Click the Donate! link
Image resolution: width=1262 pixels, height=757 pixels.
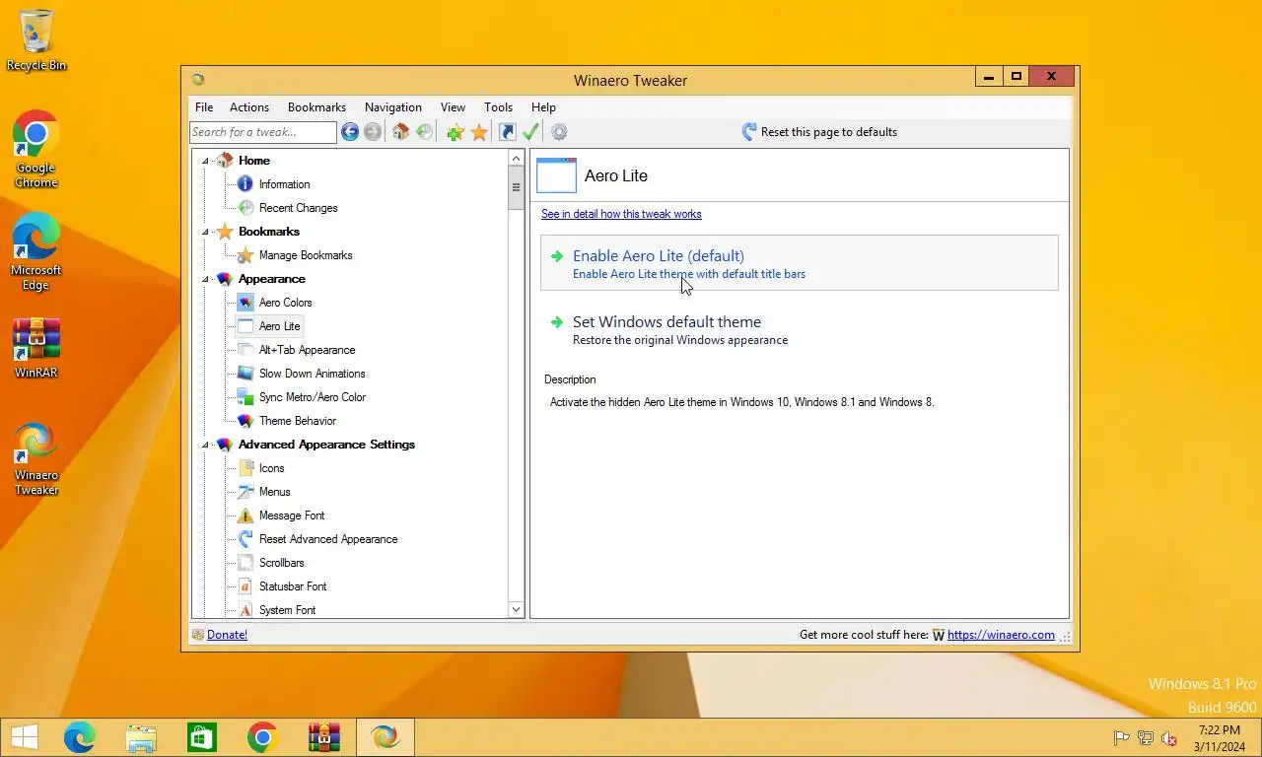pos(227,635)
